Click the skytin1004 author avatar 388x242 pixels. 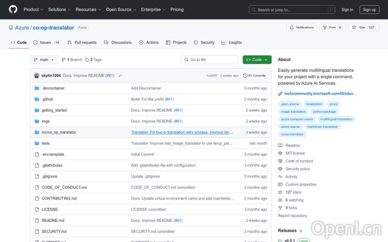(x=37, y=75)
